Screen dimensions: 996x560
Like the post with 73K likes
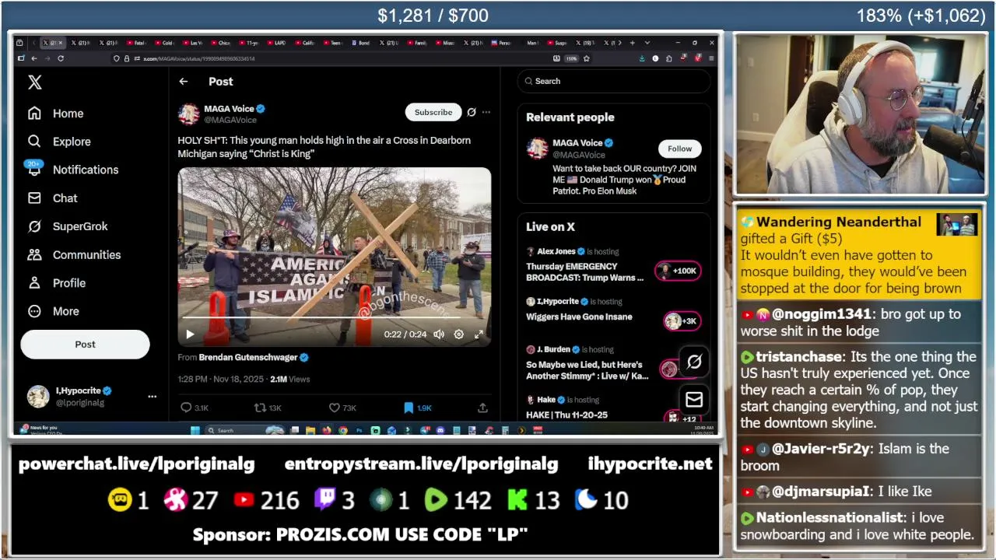334,408
